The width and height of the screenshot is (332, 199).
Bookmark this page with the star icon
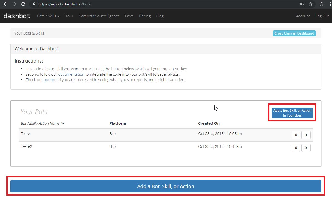coord(311,4)
